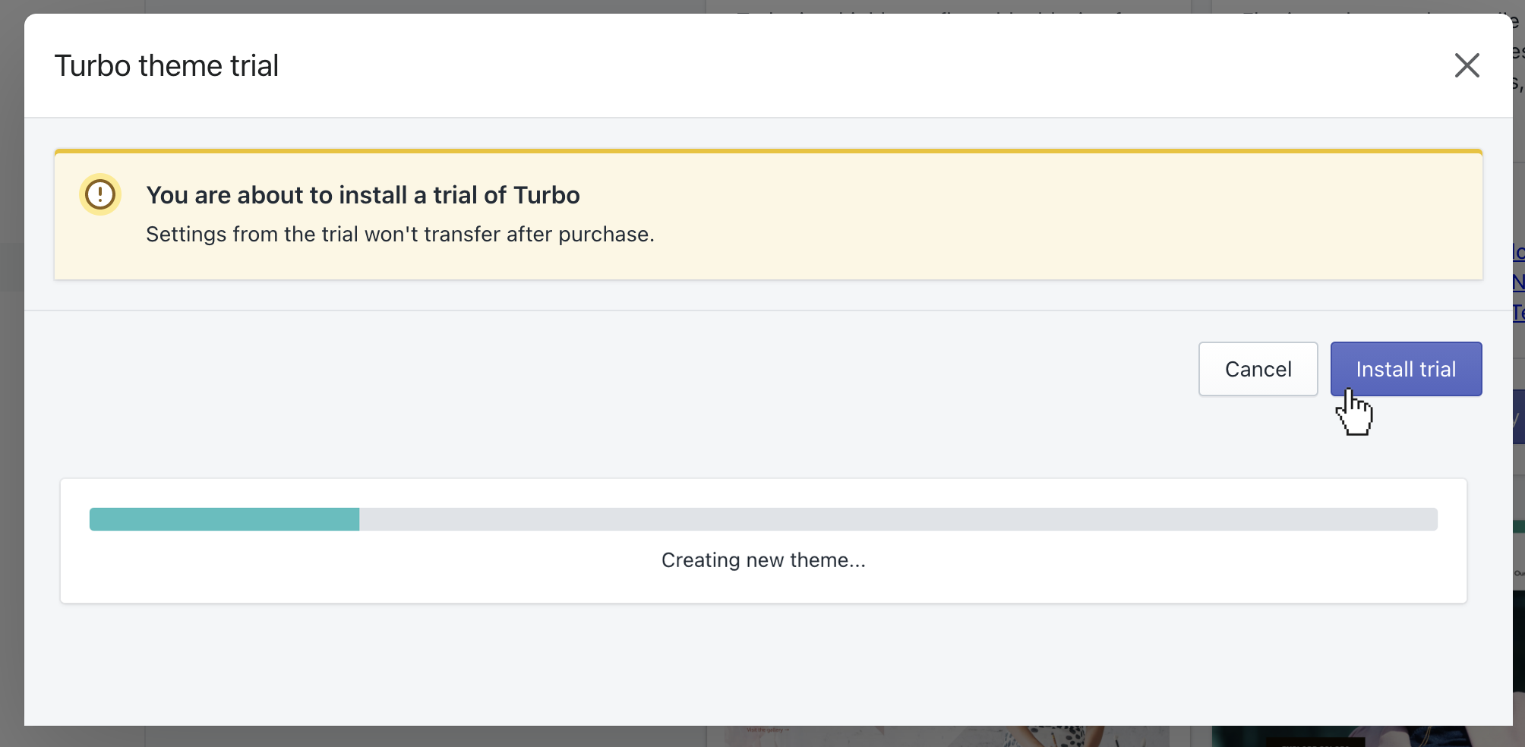Click the partially visible link starting with 'Ic'
Screen dimensions: 1525x747
pos(1519,252)
